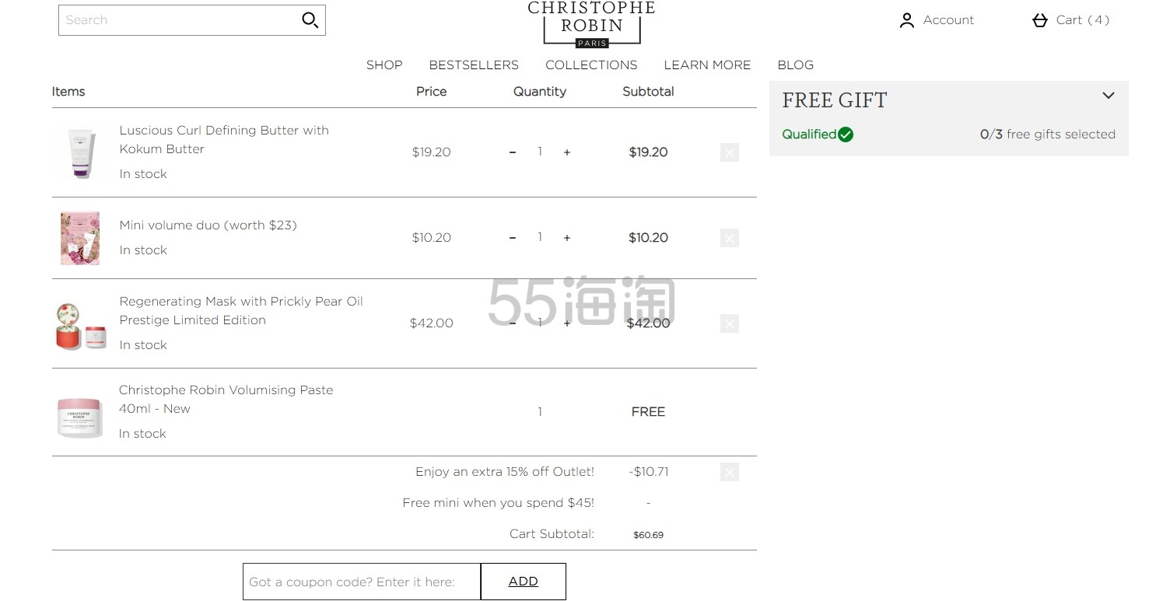Click the Christophe Robin Paris logo

click(591, 23)
